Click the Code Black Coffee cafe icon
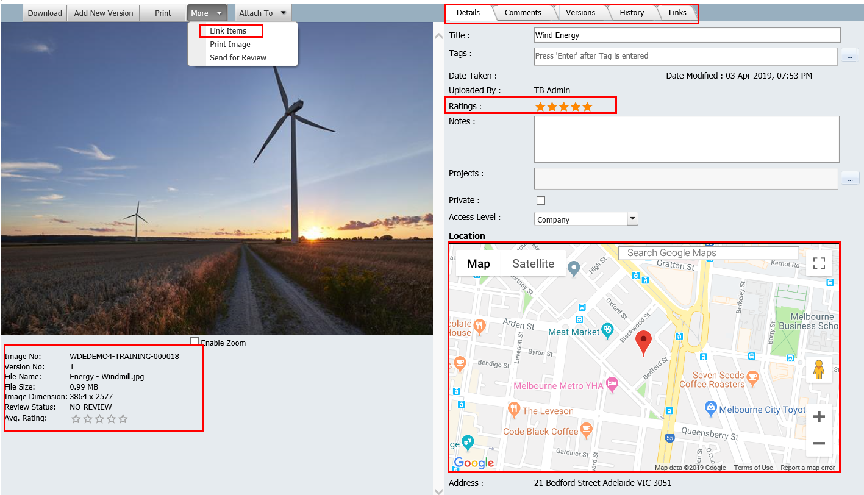864x495 pixels. [587, 430]
